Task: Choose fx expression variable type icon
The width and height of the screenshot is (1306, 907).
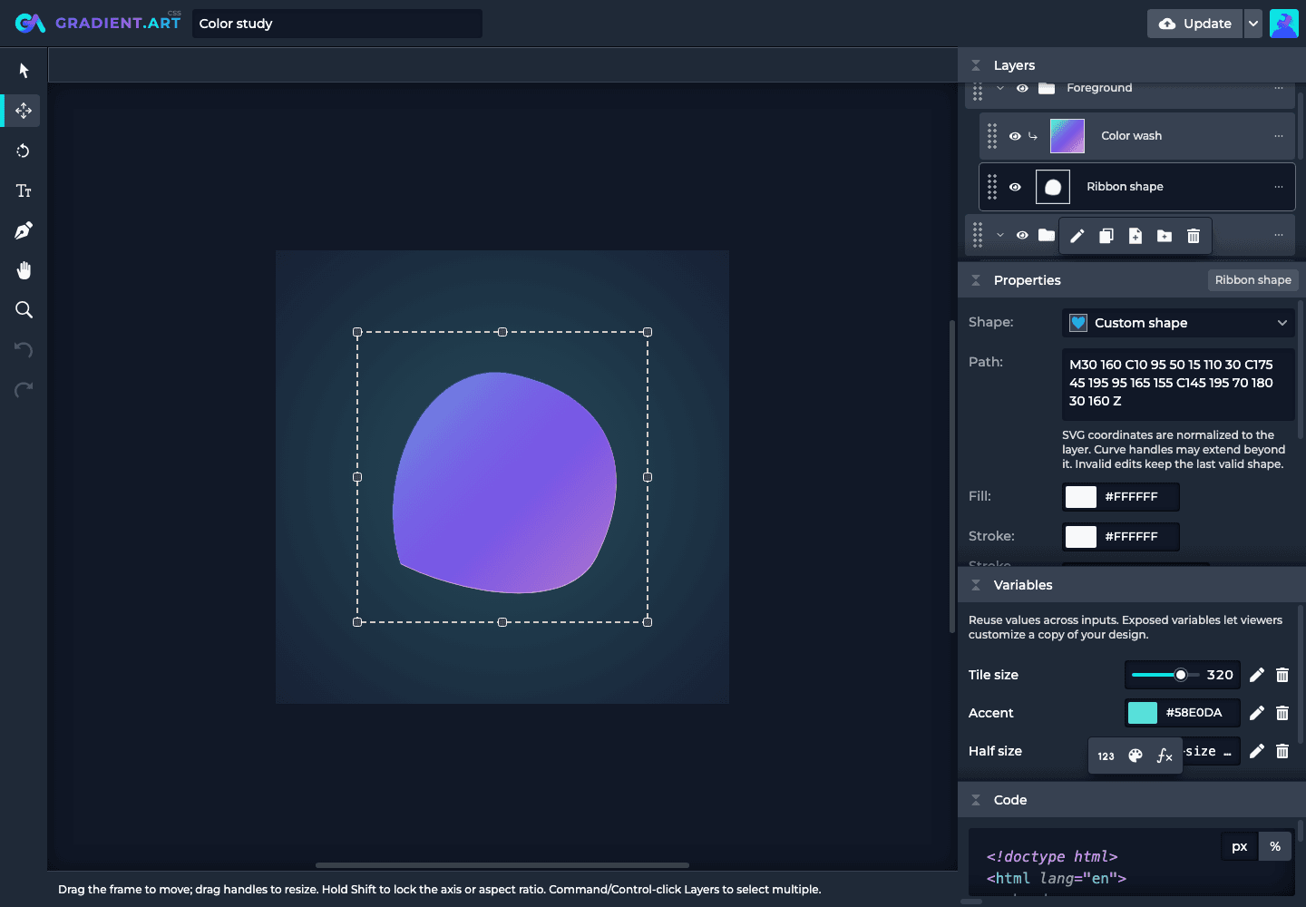Action: [1165, 756]
